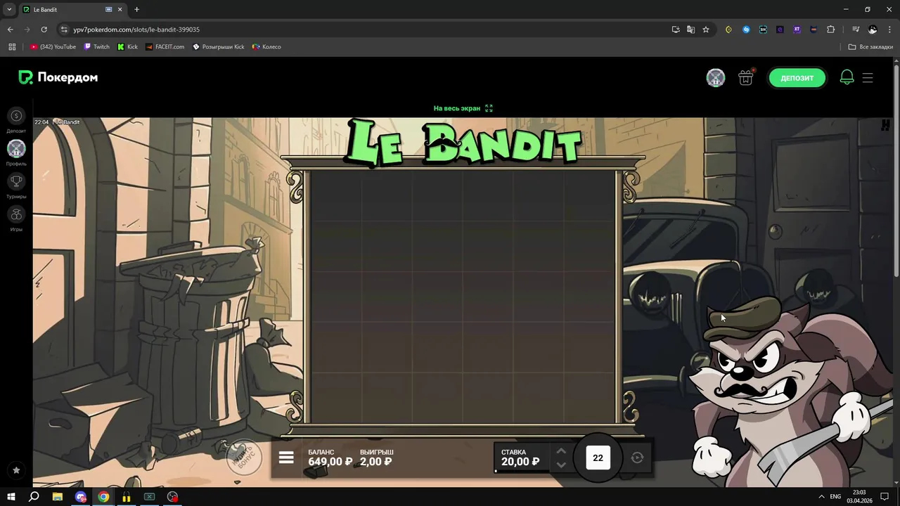Click the install app icon in address bar

(x=676, y=30)
